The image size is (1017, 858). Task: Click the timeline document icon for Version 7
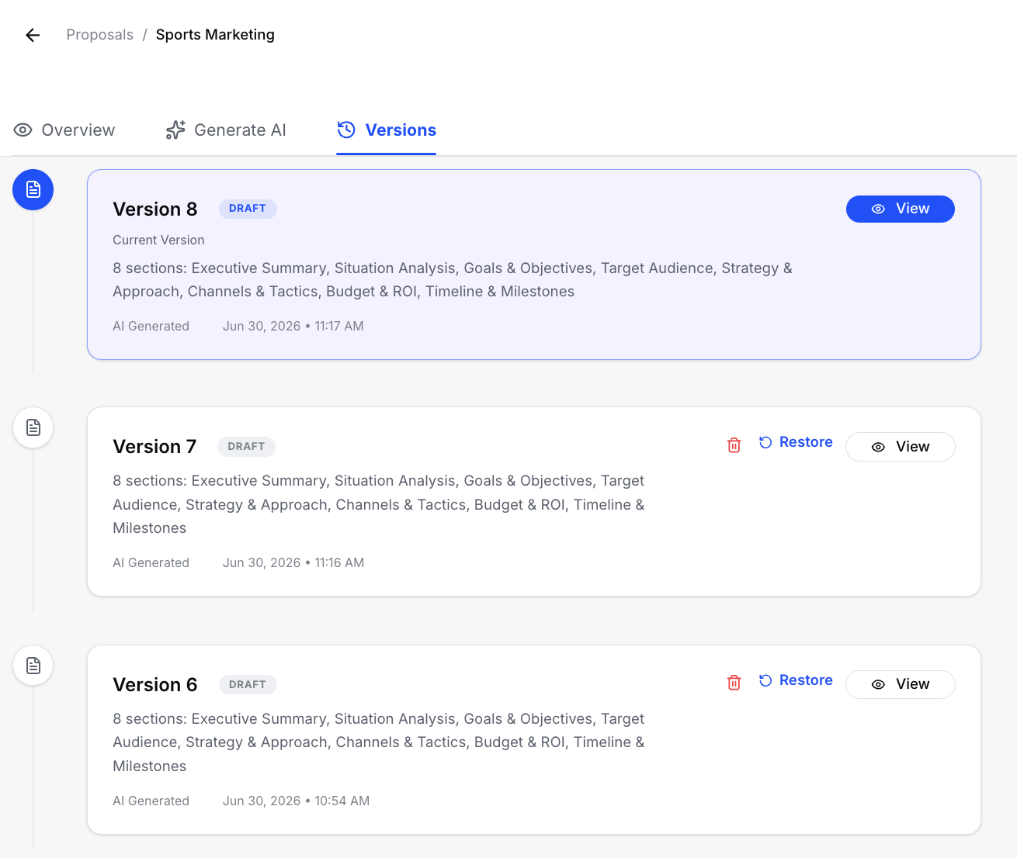click(x=33, y=427)
